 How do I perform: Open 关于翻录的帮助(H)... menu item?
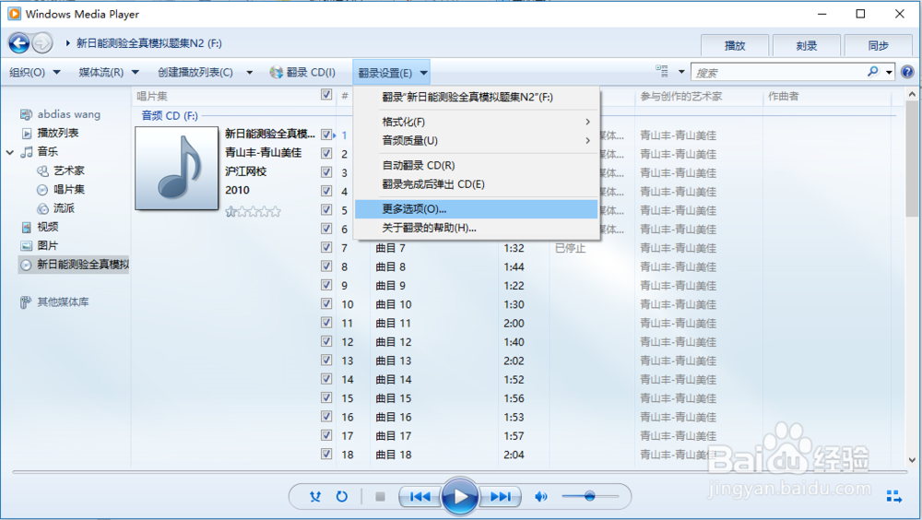477,228
